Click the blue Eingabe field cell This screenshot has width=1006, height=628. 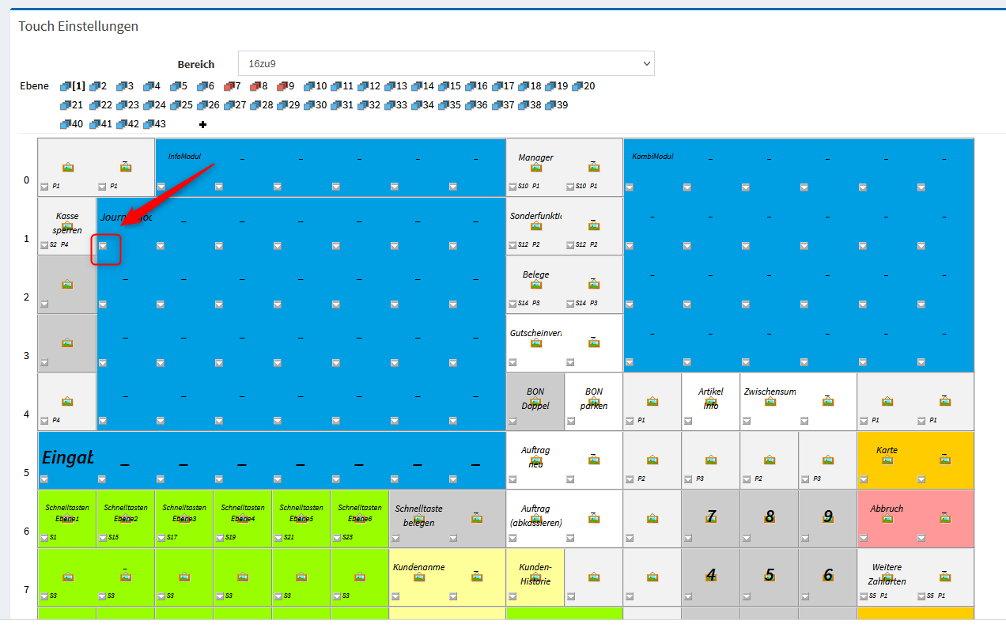click(x=67, y=458)
